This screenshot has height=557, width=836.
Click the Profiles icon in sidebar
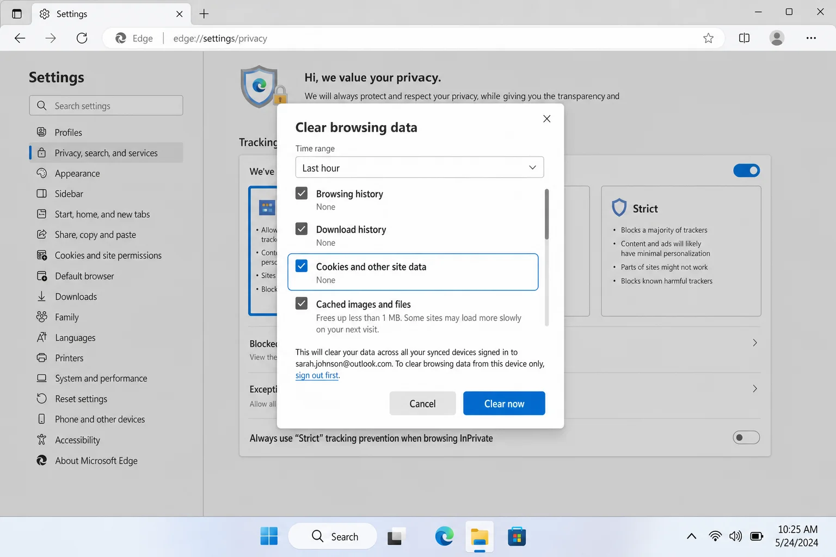click(x=41, y=132)
